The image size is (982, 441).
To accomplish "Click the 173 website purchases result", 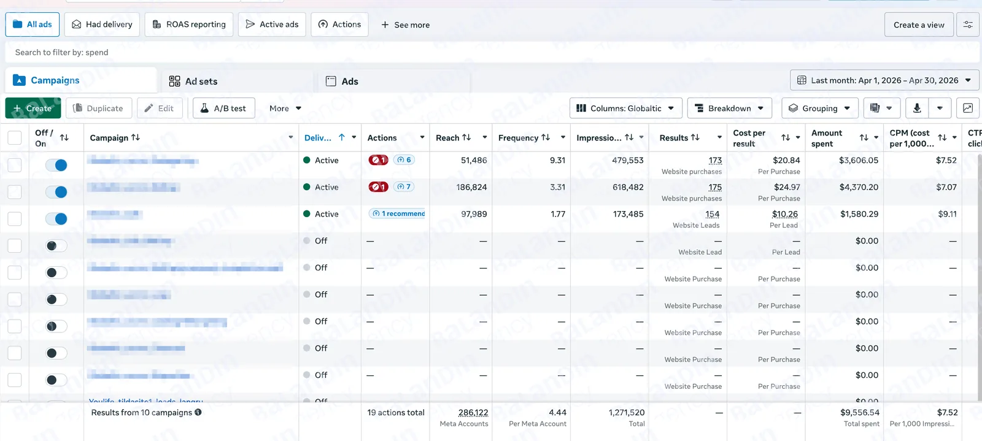I will [715, 160].
